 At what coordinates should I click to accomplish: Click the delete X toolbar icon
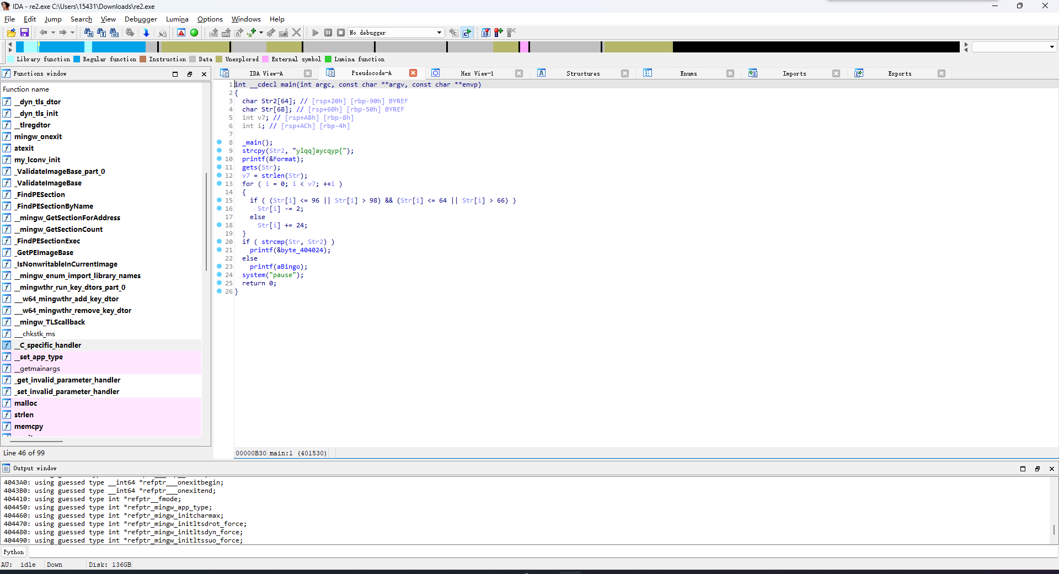pyautogui.click(x=297, y=33)
